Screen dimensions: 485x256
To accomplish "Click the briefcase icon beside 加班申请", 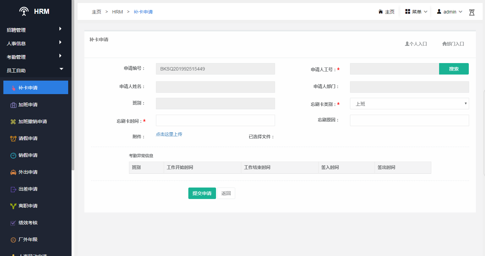I will pos(13,105).
